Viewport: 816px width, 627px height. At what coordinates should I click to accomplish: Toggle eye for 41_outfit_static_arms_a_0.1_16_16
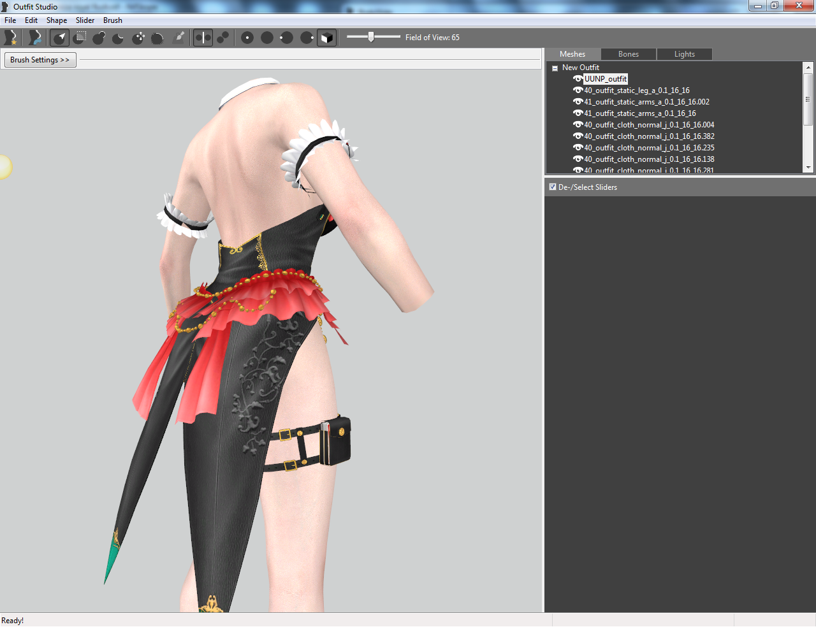578,113
